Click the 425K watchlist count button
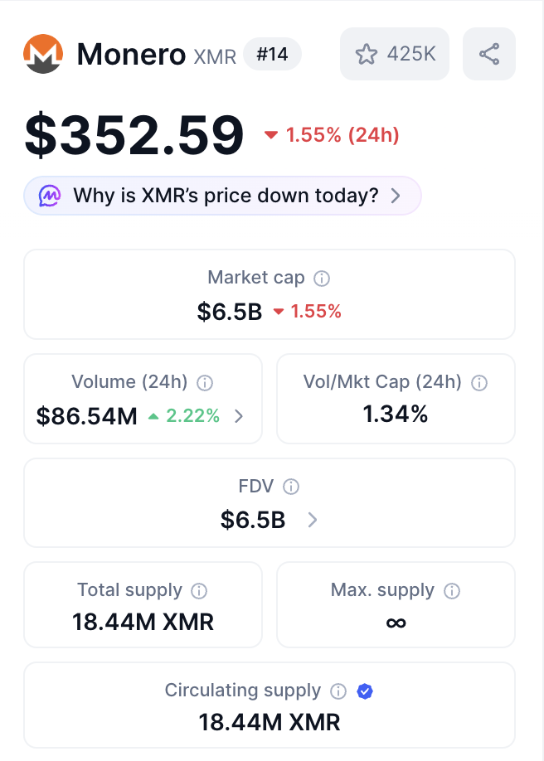This screenshot has height=761, width=544. tap(395, 53)
